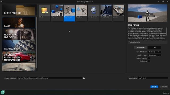Switch project type to Blueprint
This screenshot has height=95, width=170.
point(141,47)
